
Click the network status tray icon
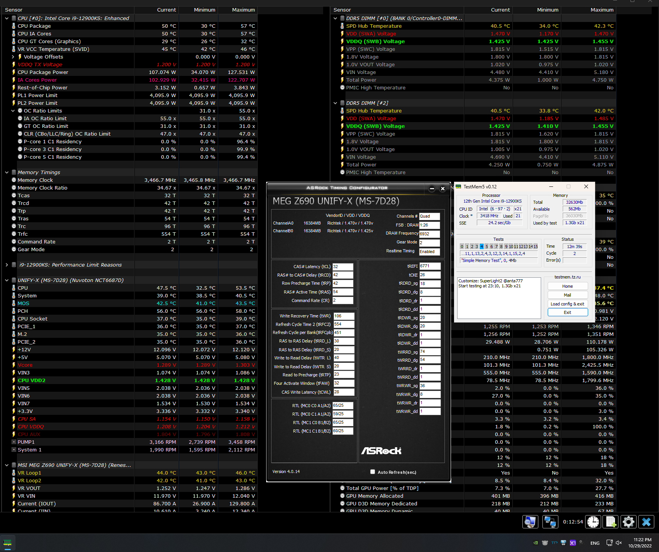point(609,543)
